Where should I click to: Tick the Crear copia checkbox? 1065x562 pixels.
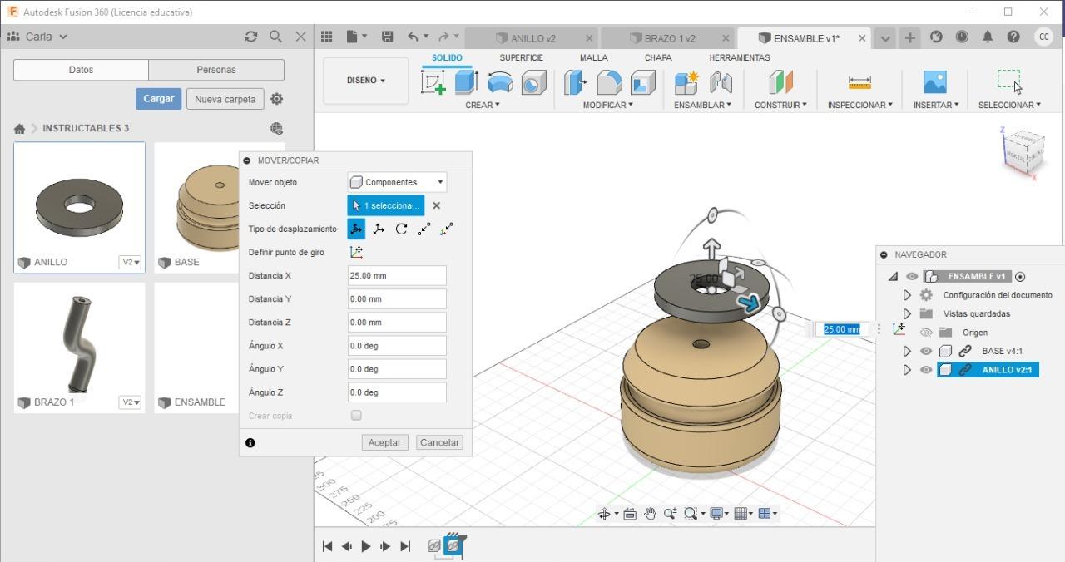pyautogui.click(x=356, y=415)
